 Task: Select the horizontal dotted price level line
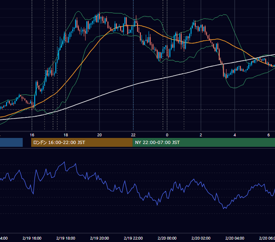[x=137, y=110]
